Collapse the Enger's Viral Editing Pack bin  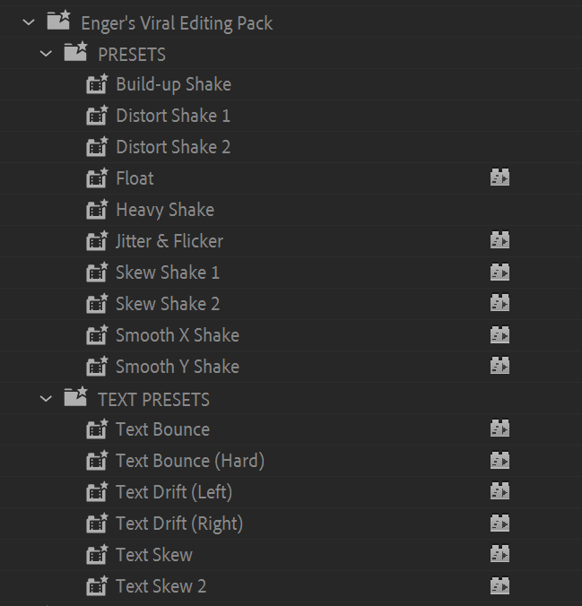(29, 22)
